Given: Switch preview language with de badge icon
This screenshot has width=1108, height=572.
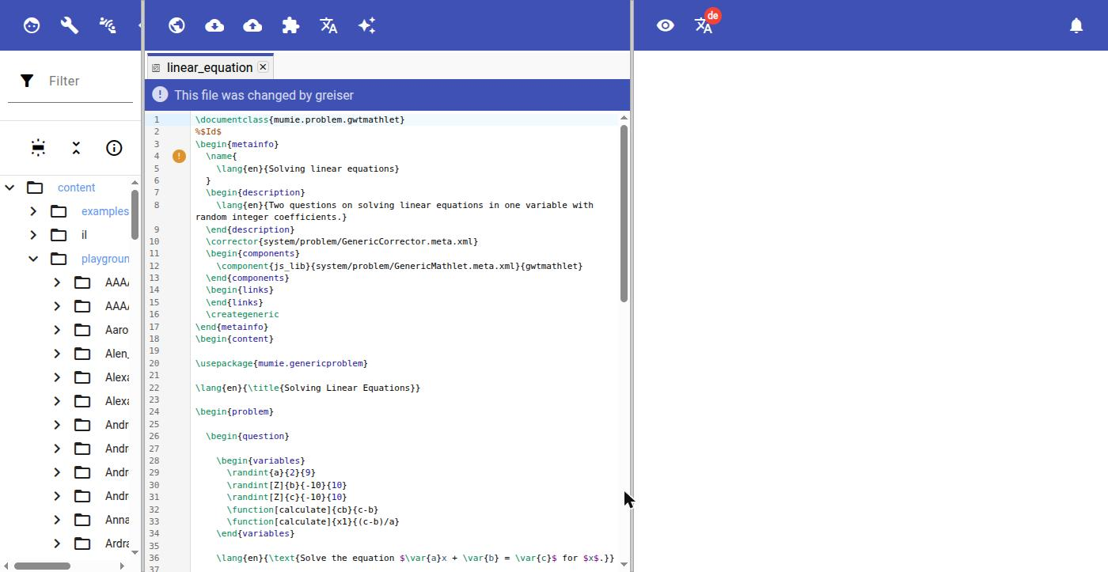Looking at the screenshot, I should (704, 24).
